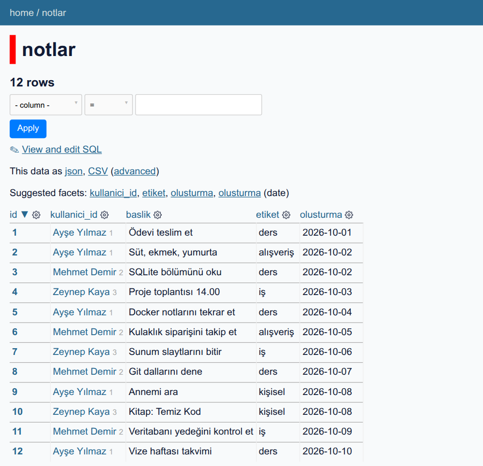This screenshot has height=466, width=483.
Task: Open row with id 6
Action: pyautogui.click(x=14, y=332)
